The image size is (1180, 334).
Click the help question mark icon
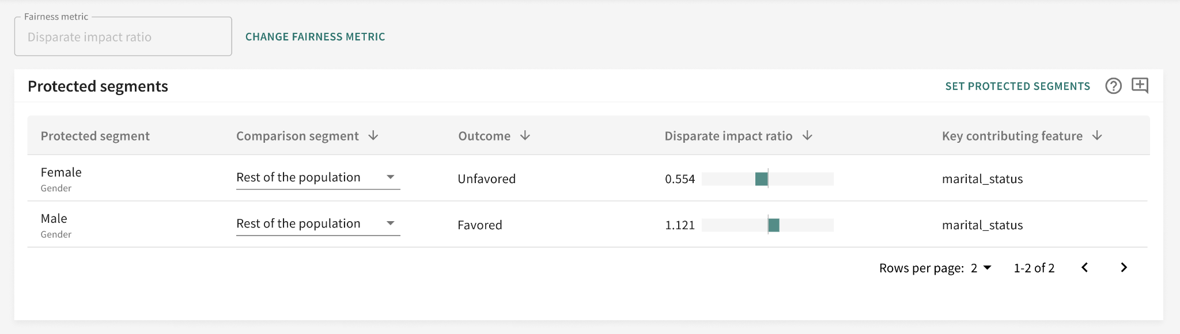coord(1113,86)
